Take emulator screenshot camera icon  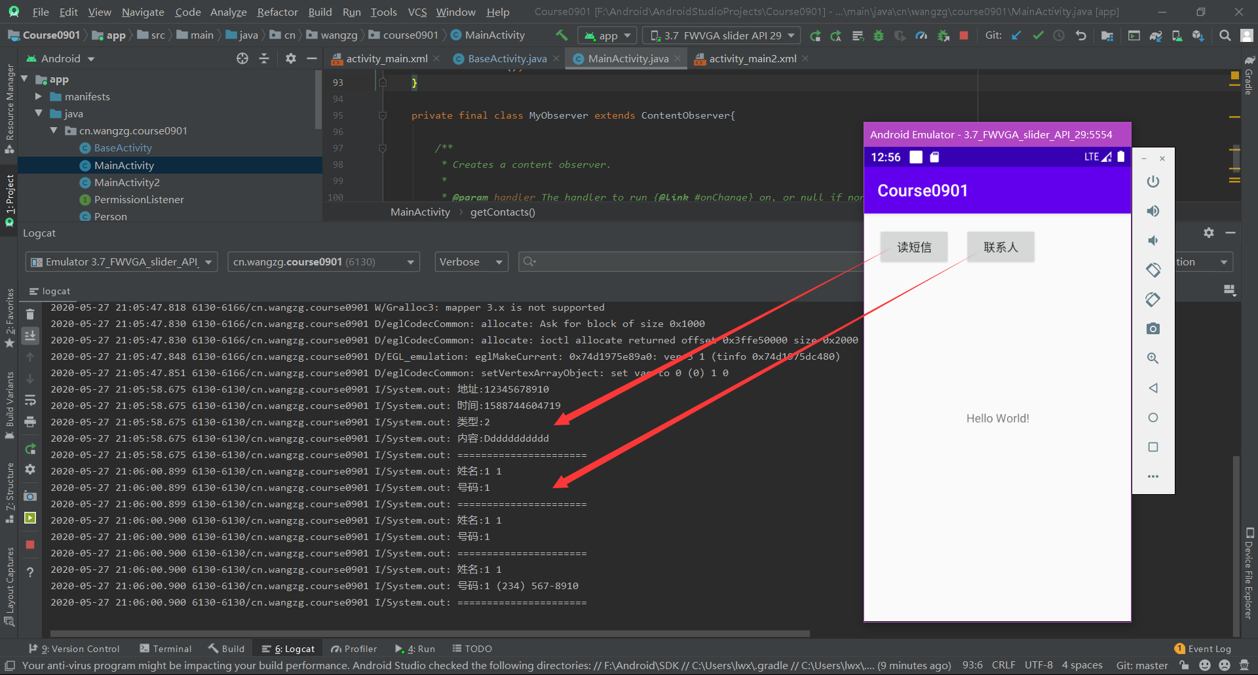tap(1153, 328)
